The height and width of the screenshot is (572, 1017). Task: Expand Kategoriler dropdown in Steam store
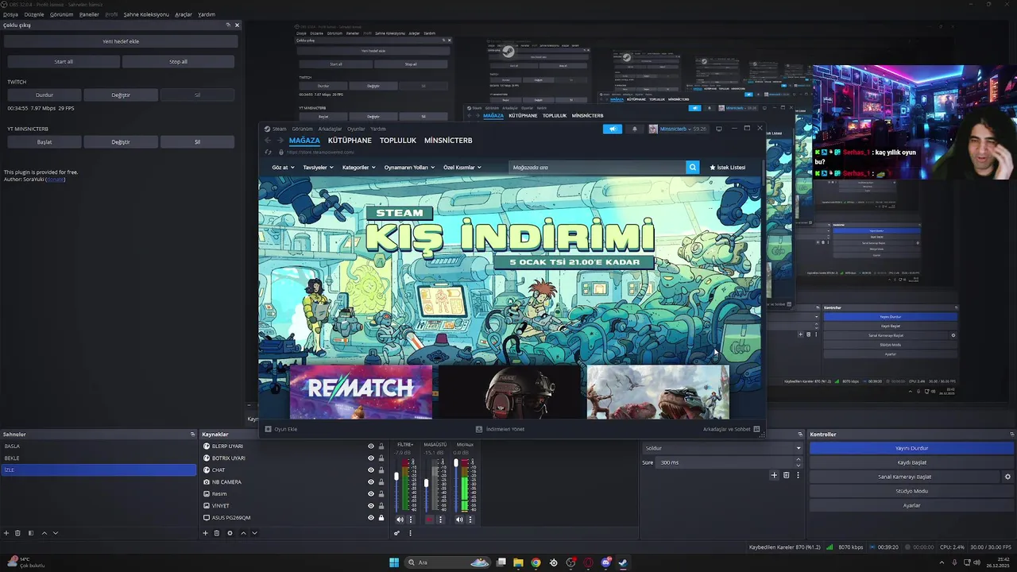tap(358, 168)
